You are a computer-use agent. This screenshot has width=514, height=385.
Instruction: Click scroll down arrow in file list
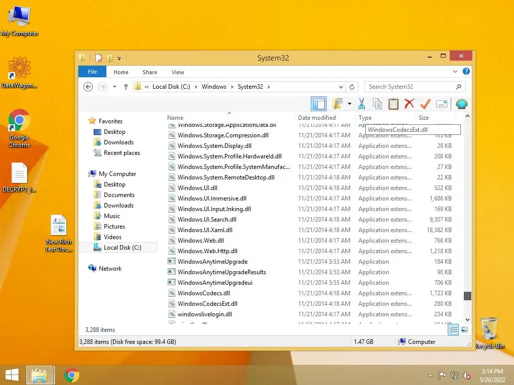[467, 319]
